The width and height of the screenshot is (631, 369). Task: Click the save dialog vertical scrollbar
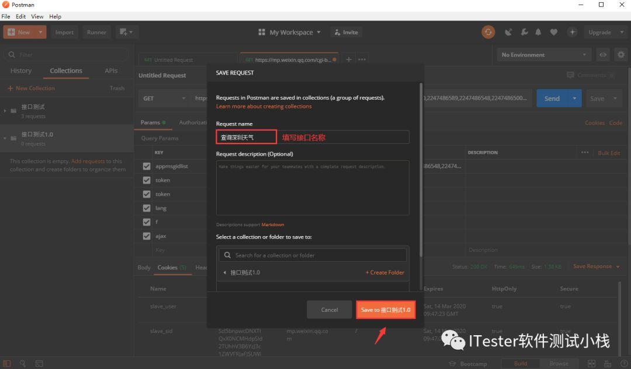click(421, 170)
